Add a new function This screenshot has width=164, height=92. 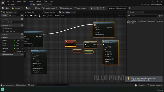[x=22, y=25]
